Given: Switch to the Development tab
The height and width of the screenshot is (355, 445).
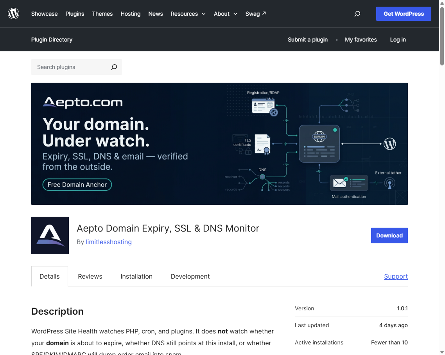Looking at the screenshot, I should tap(190, 276).
